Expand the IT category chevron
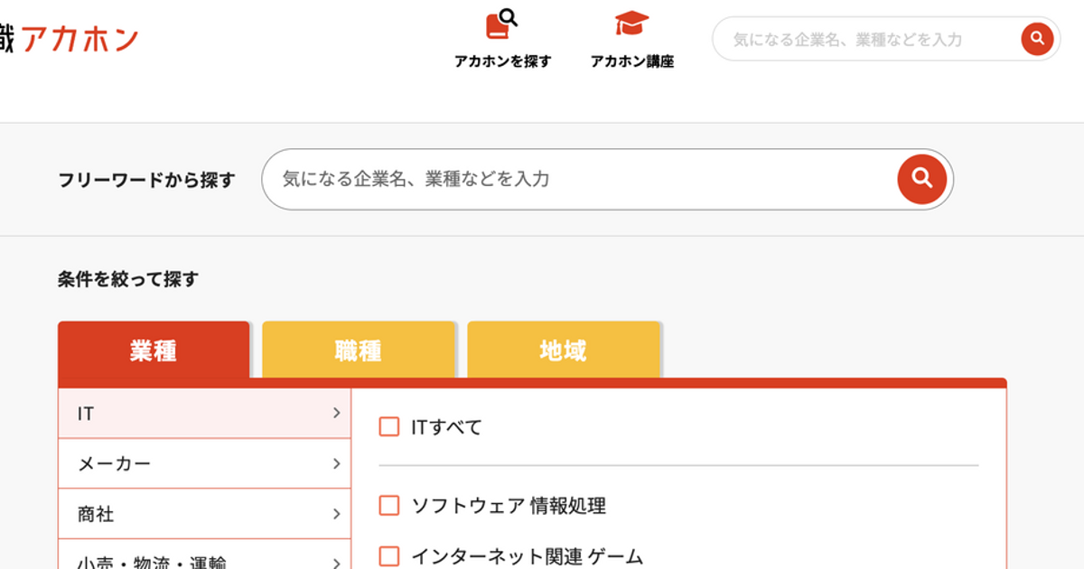 (336, 413)
